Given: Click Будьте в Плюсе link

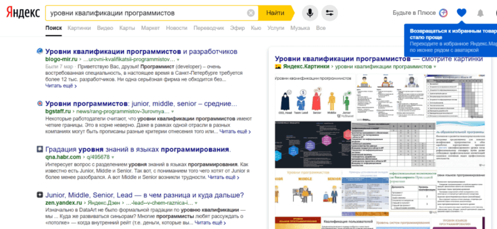Looking at the screenshot, I should (414, 13).
